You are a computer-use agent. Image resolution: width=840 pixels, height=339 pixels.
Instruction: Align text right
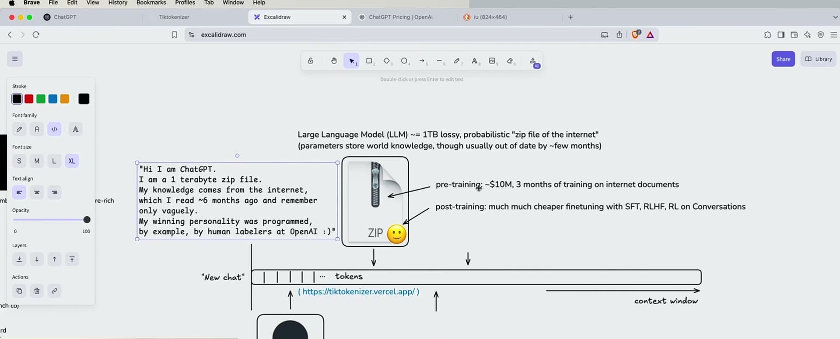54,192
